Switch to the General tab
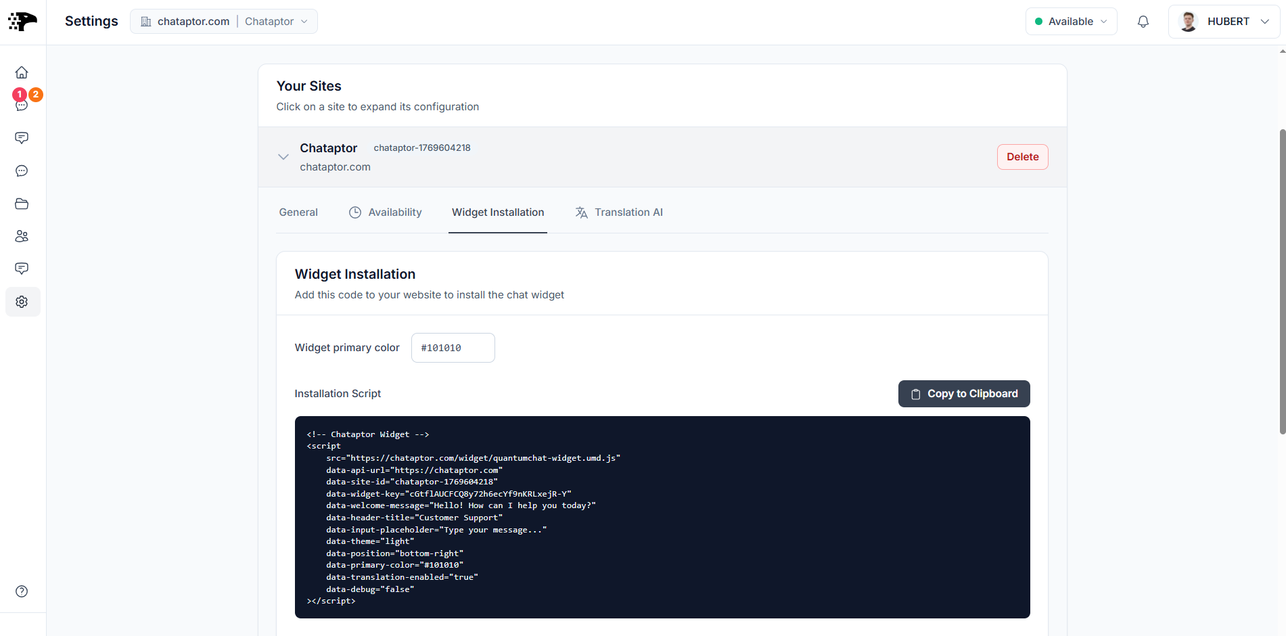The width and height of the screenshot is (1286, 636). [298, 212]
